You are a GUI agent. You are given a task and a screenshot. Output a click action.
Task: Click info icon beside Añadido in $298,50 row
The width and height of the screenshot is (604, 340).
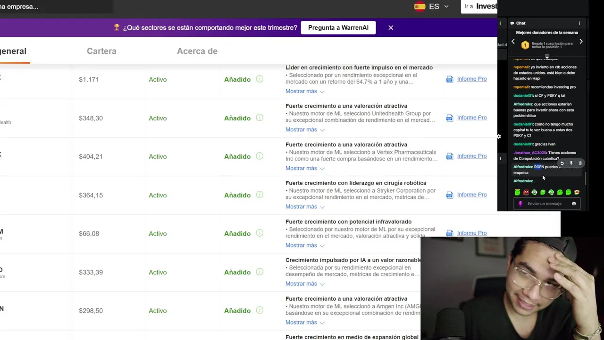pyautogui.click(x=260, y=310)
